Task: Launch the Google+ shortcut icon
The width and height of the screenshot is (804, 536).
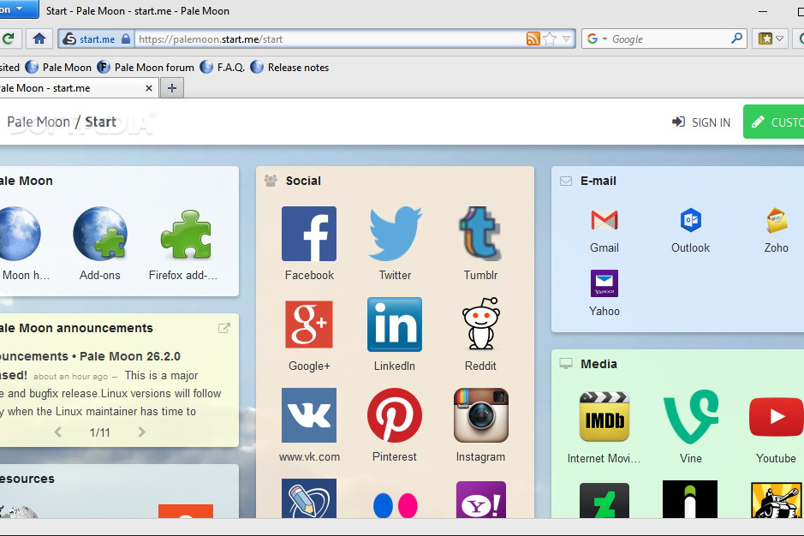Action: [x=309, y=325]
